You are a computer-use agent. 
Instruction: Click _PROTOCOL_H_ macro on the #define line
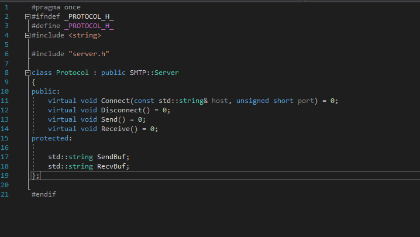(89, 26)
